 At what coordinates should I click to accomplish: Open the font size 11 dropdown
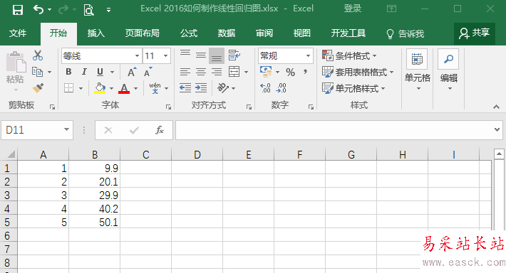[165, 56]
